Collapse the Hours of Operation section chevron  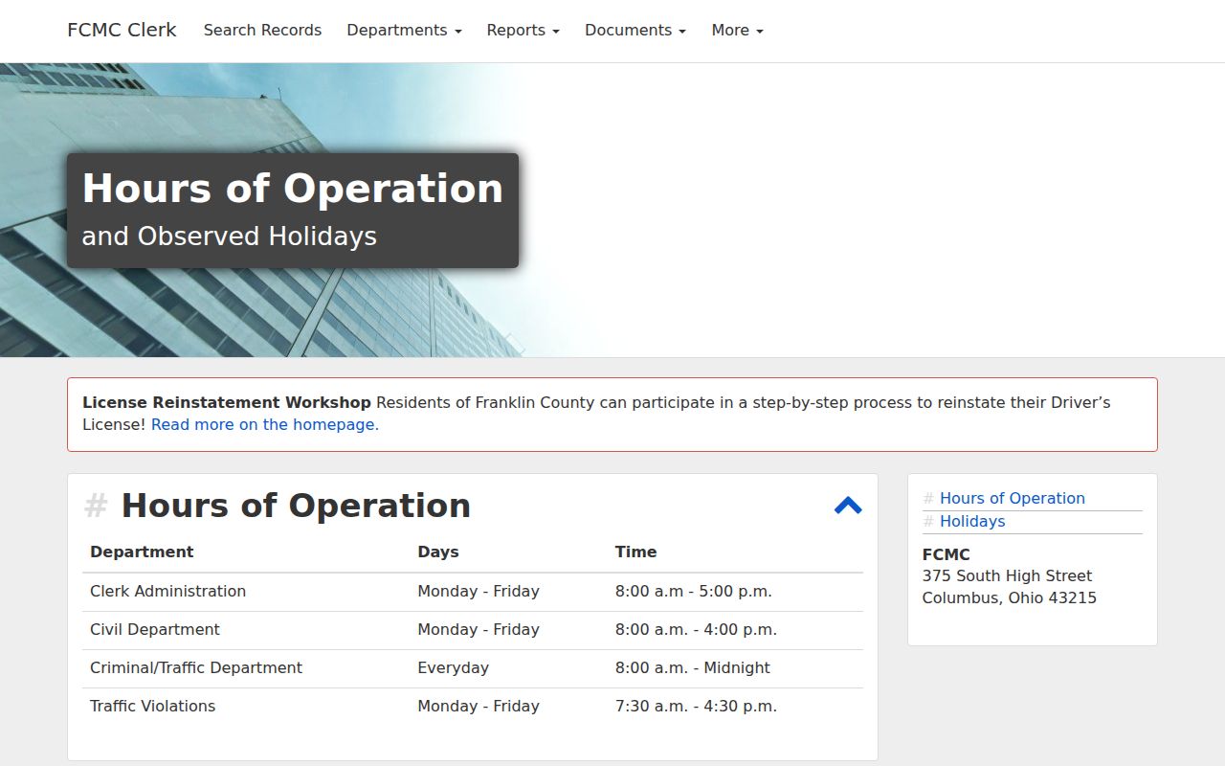point(848,506)
